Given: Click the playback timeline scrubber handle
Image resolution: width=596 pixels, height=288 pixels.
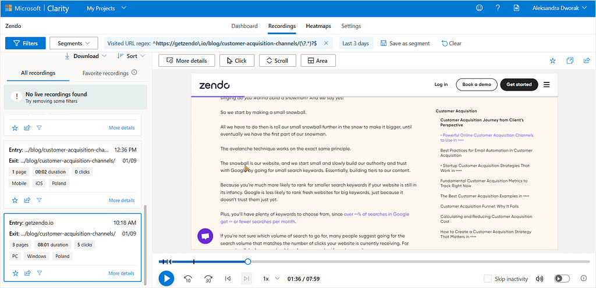Looking at the screenshot, I should coord(248,261).
